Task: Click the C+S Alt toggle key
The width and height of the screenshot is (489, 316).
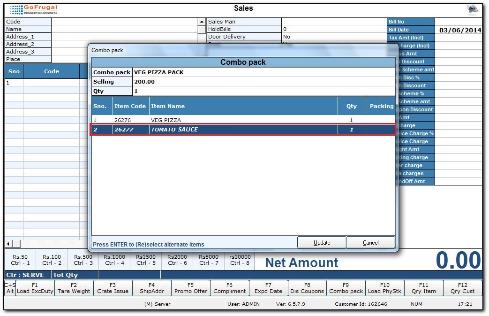Action: coord(10,288)
